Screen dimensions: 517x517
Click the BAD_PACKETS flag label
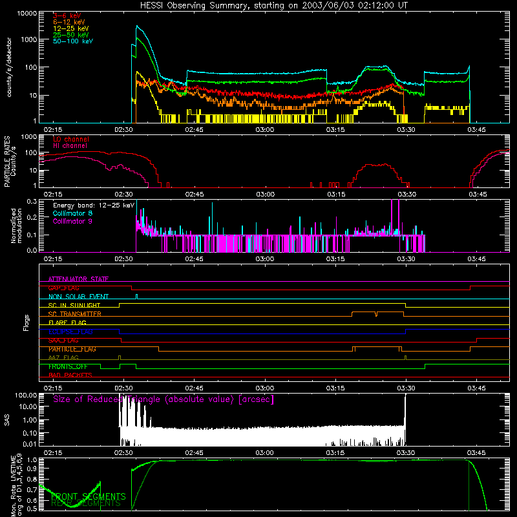click(70, 375)
